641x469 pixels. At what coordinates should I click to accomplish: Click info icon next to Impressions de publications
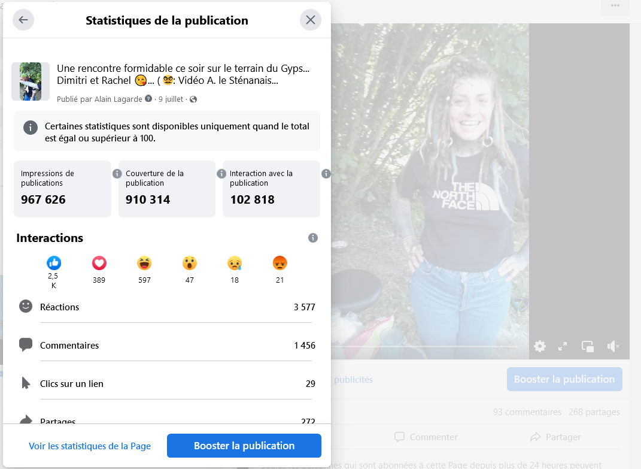[x=117, y=174]
